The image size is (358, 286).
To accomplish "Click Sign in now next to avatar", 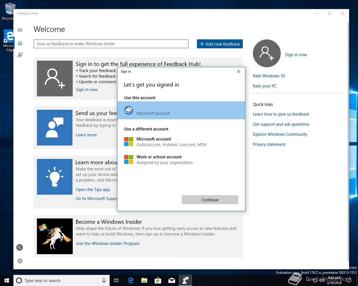I will click(296, 55).
